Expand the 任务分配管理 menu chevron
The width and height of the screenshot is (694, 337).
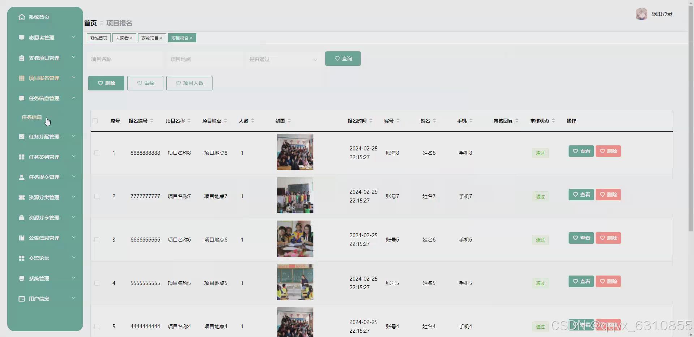point(74,136)
